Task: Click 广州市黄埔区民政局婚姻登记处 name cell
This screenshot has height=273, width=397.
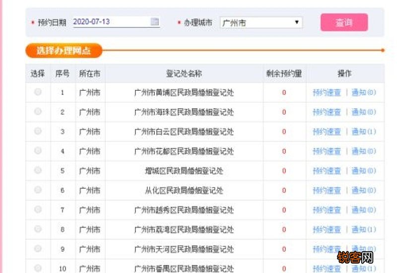Action: tap(184, 93)
